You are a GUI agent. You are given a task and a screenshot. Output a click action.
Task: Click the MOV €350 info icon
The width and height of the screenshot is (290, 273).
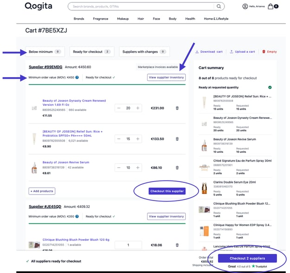(x=77, y=216)
